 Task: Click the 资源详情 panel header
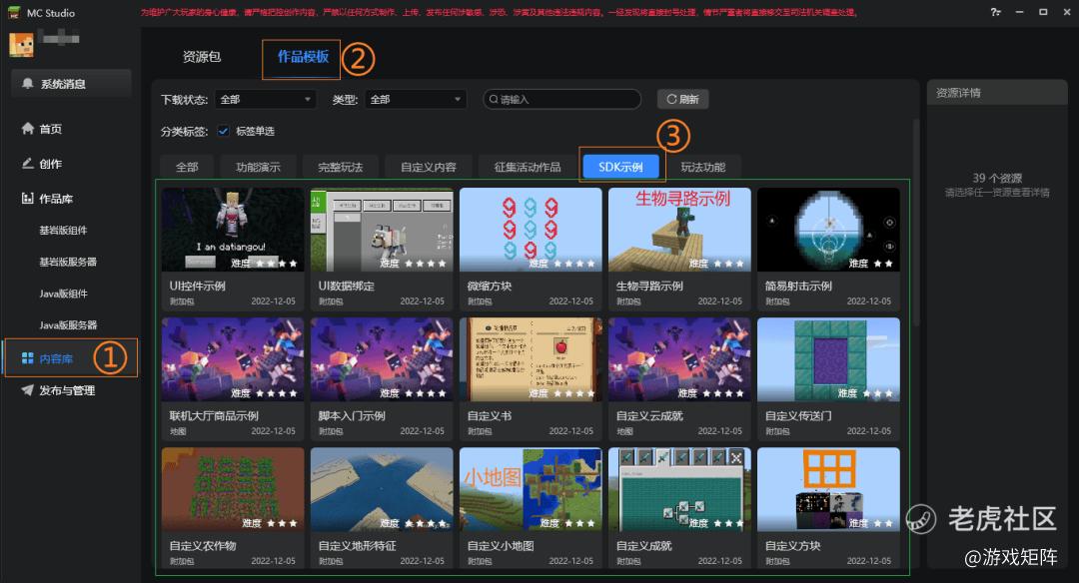click(x=997, y=92)
